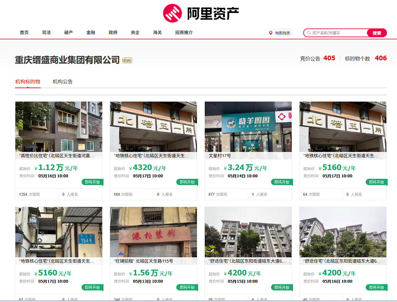Open the 海关 nav section
Viewport: 397px width, 302px height.
coord(157,33)
